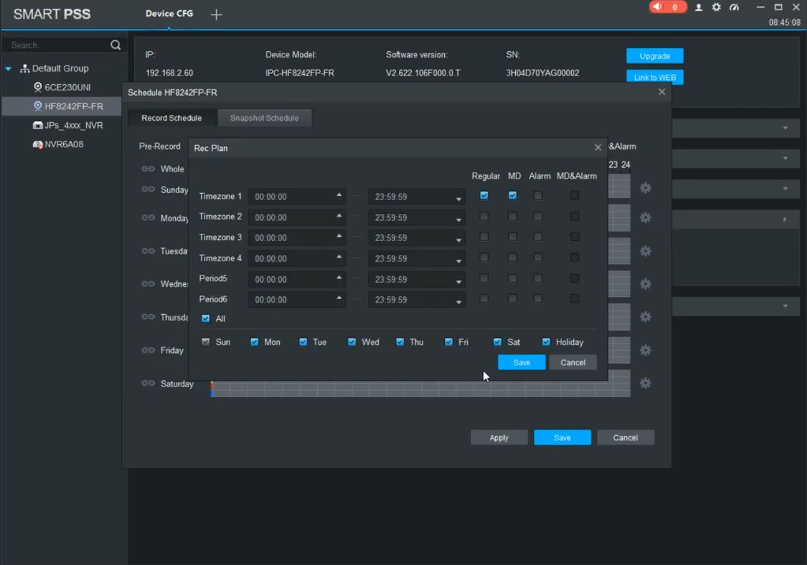Add a new tab with plus icon
This screenshot has width=807, height=565.
coord(216,14)
